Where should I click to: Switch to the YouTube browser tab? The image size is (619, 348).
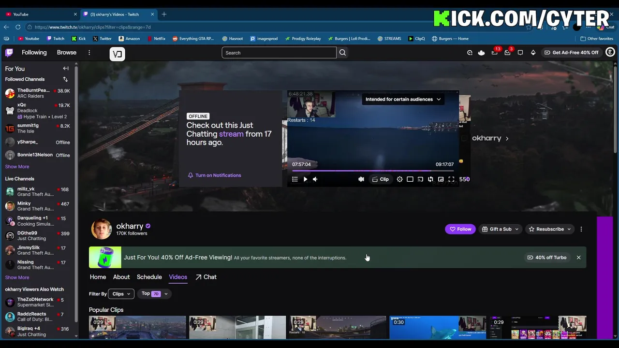point(41,14)
